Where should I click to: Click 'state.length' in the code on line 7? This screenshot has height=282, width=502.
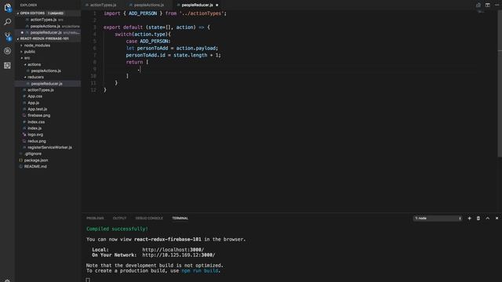(x=190, y=56)
